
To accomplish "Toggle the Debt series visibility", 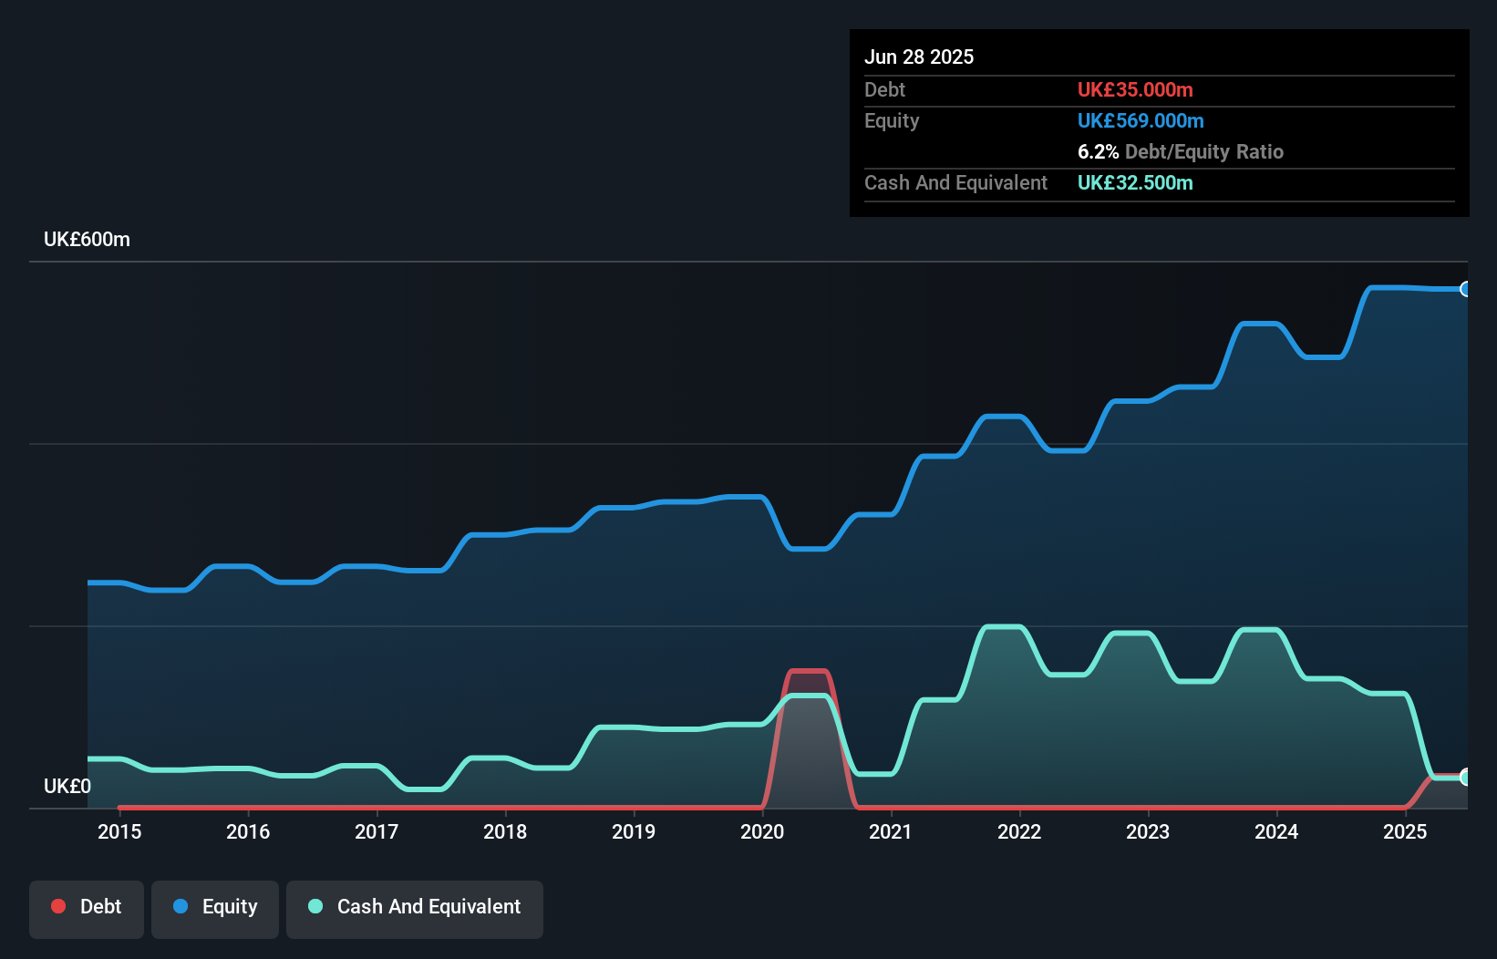I will pos(87,907).
